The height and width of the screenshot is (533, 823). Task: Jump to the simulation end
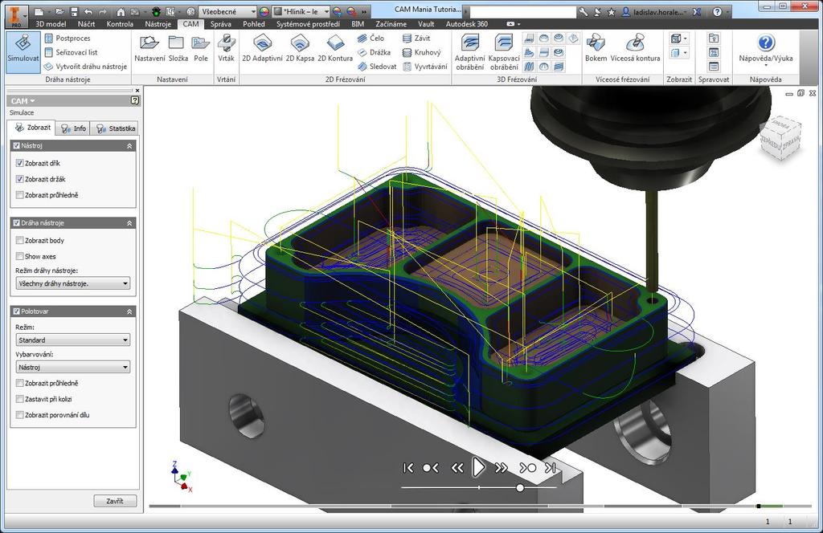coord(550,468)
